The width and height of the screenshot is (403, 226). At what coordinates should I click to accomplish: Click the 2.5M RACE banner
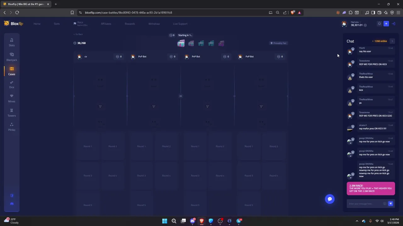tap(371, 189)
